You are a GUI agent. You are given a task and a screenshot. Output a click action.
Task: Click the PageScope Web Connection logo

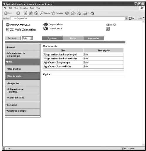point(21,30)
